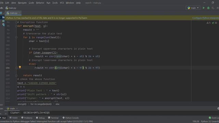Click the else breadcrumb
This screenshot has width=219, height=123.
click(57, 104)
